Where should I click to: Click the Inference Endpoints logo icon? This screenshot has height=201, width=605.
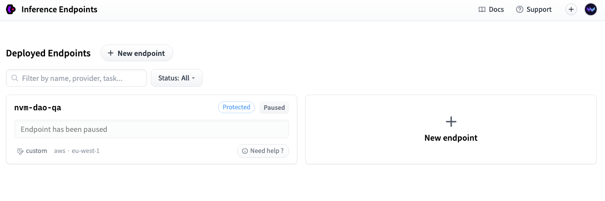(11, 9)
